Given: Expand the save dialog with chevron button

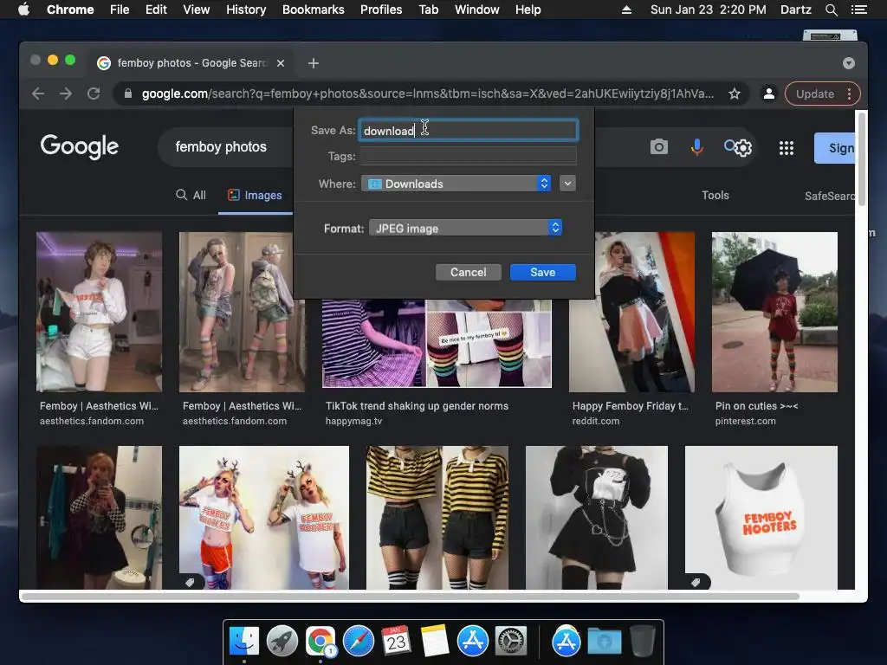Looking at the screenshot, I should [567, 184].
